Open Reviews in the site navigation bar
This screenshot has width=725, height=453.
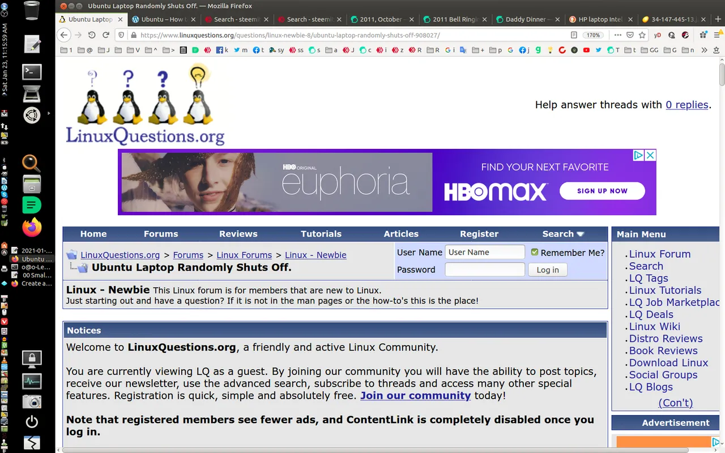tap(238, 234)
